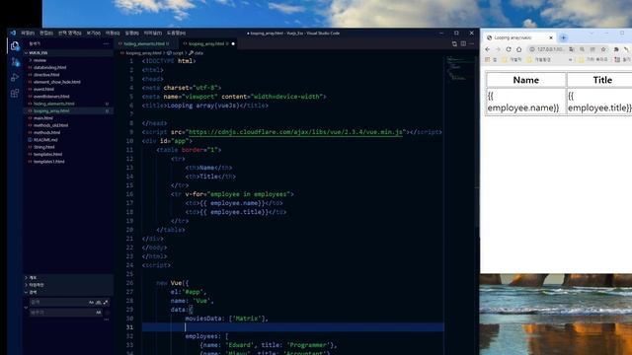Click 'script' breadcrumb segment
632x355 pixels.
(x=178, y=53)
